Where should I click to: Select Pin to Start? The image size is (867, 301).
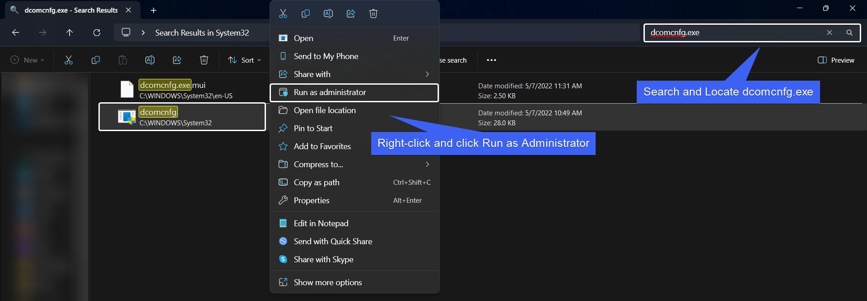[354, 128]
